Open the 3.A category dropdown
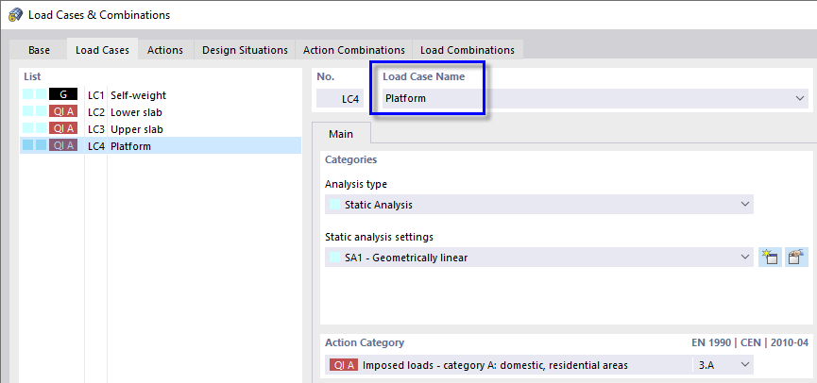The image size is (817, 383). tap(745, 365)
